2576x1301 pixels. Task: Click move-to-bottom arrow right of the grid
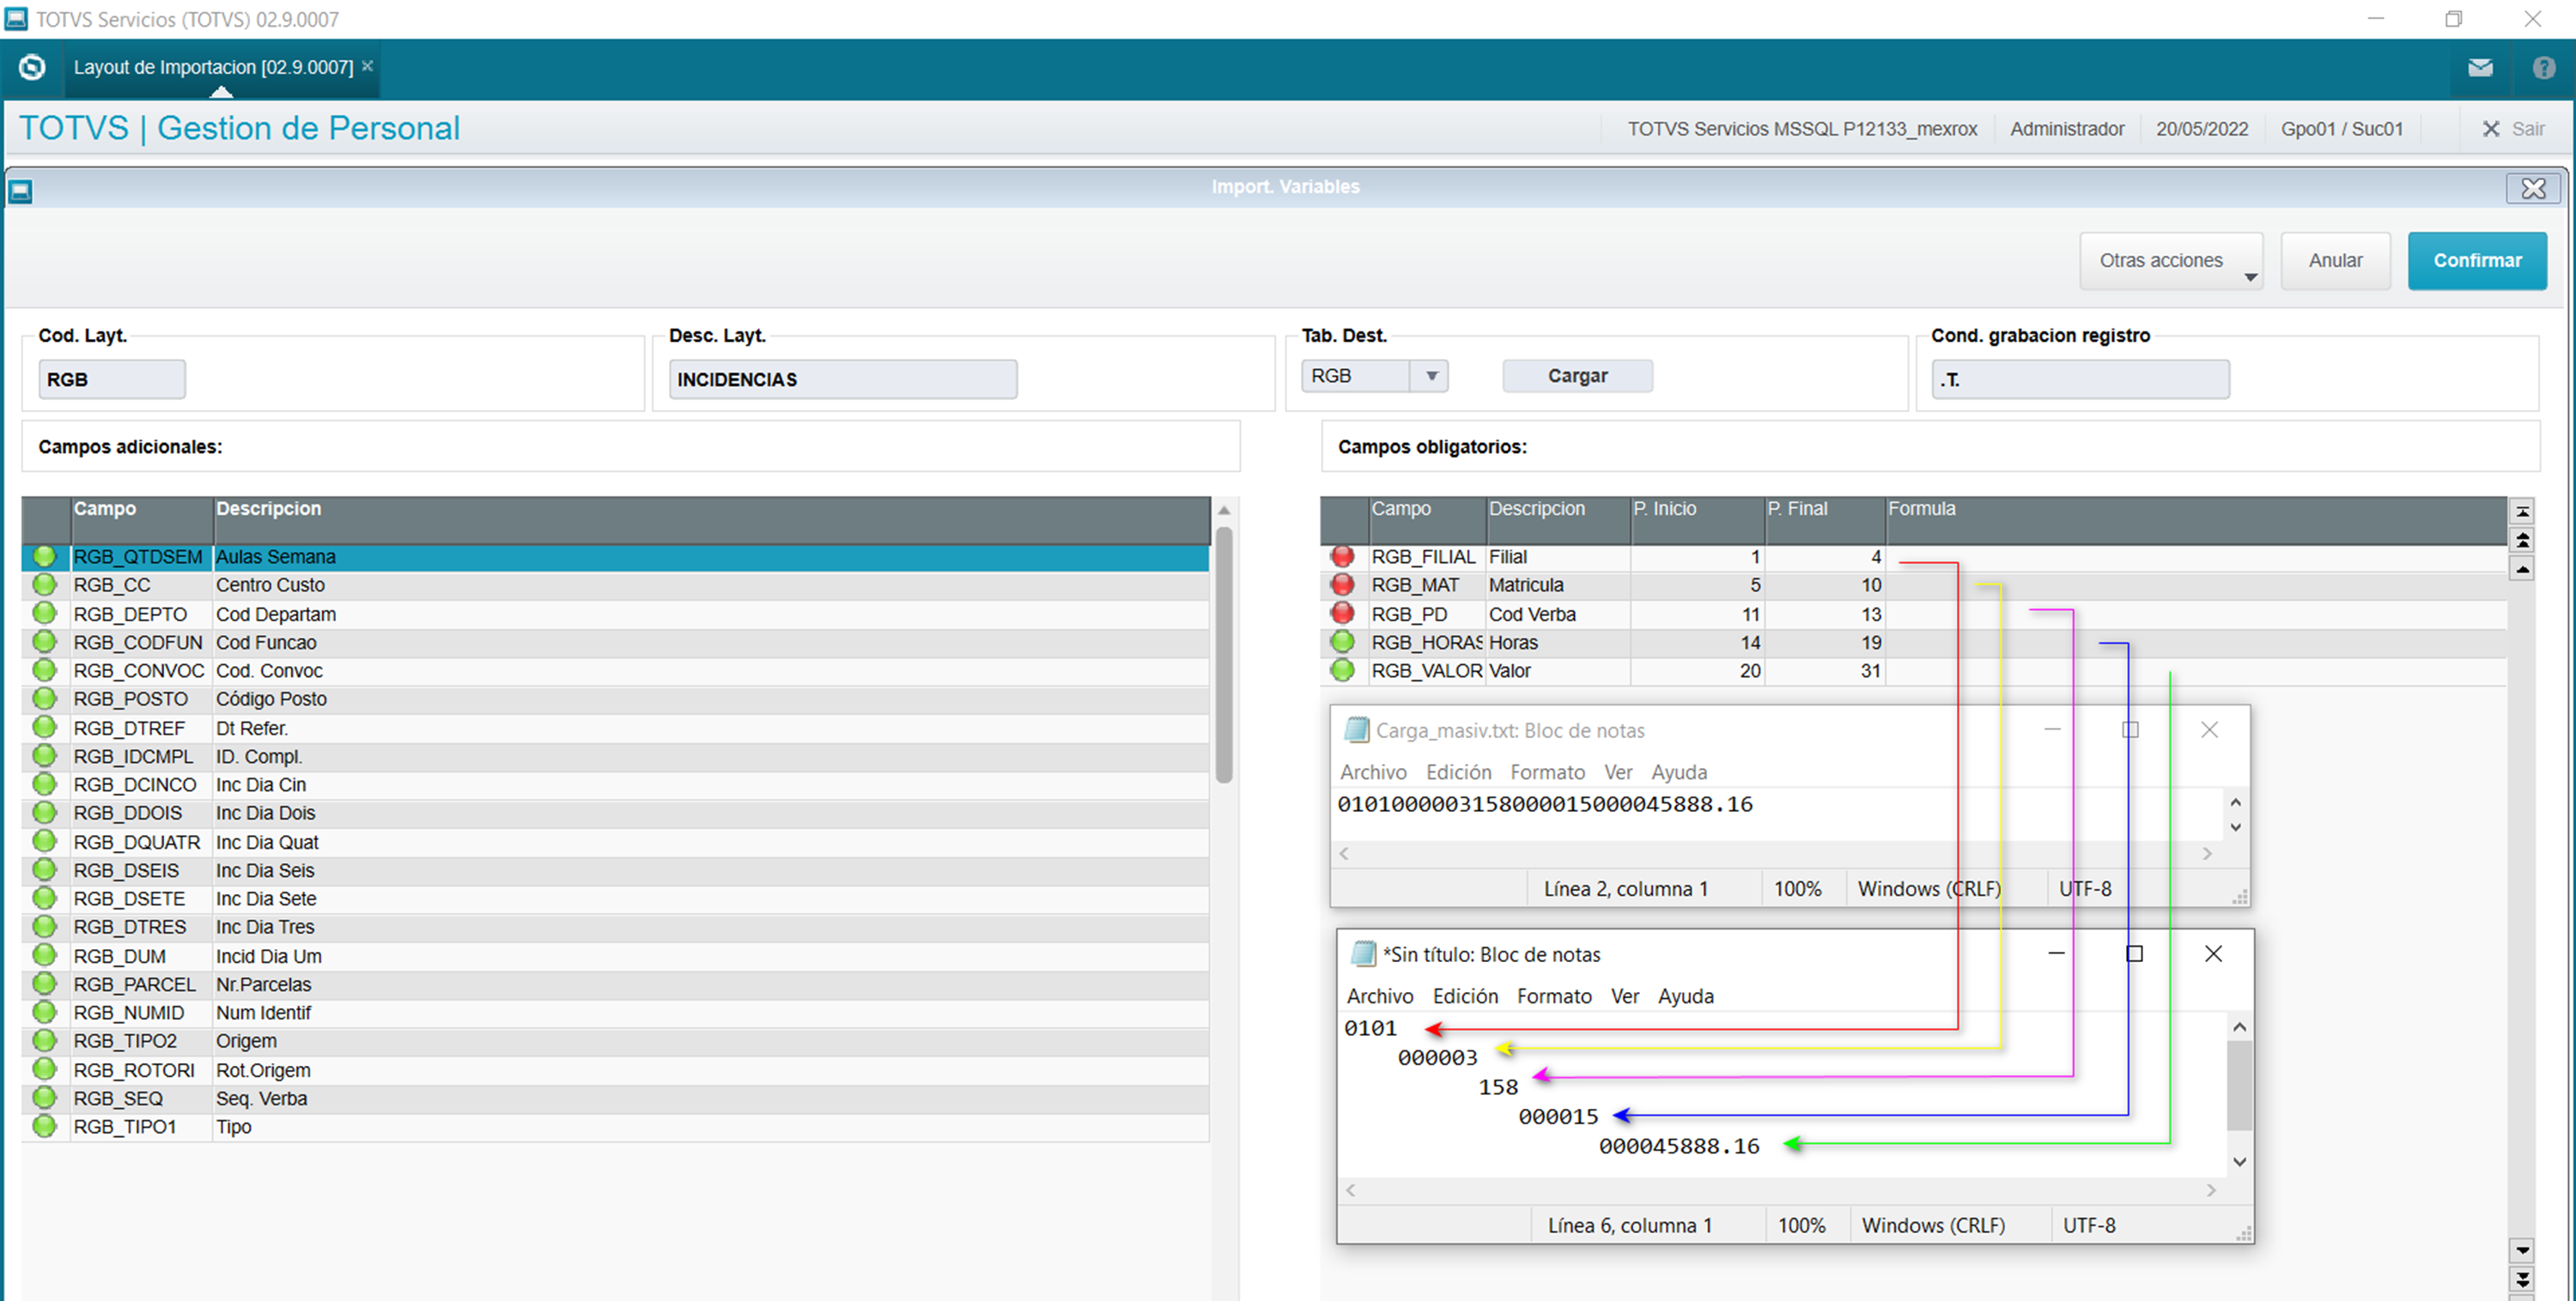tap(2523, 1278)
